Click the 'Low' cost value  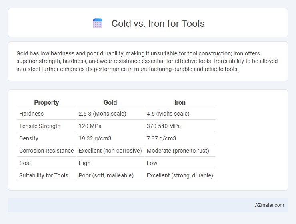[152, 163]
